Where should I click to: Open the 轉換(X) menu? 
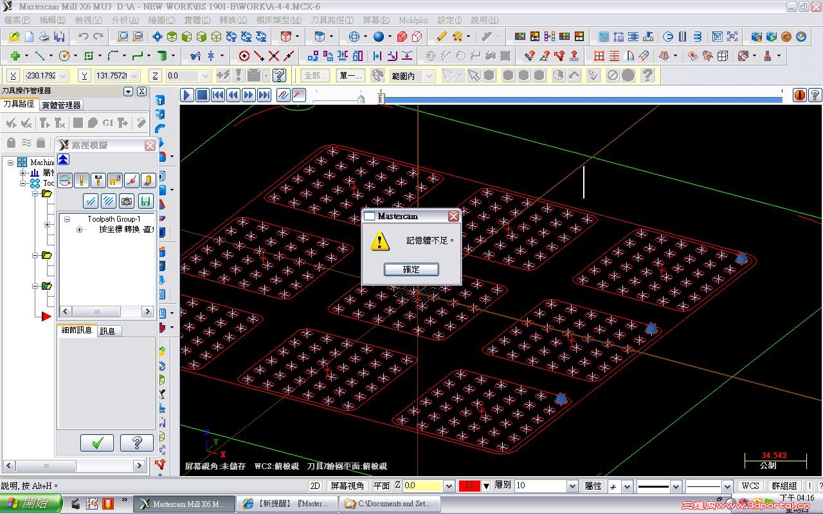(x=233, y=21)
